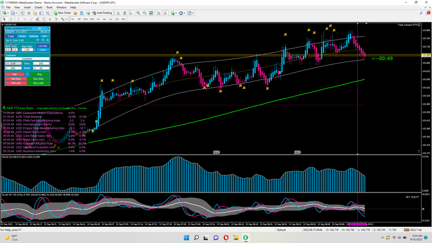Switch to the Settings tab in Trade Assistant
This screenshot has width=432, height=243.
point(33,36)
